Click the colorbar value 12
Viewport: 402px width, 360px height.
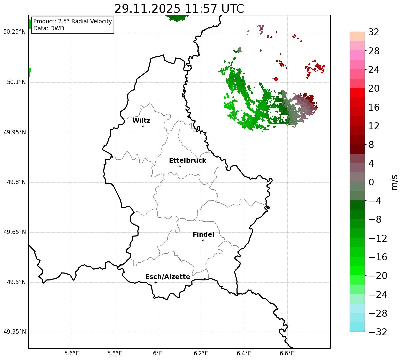tap(374, 126)
